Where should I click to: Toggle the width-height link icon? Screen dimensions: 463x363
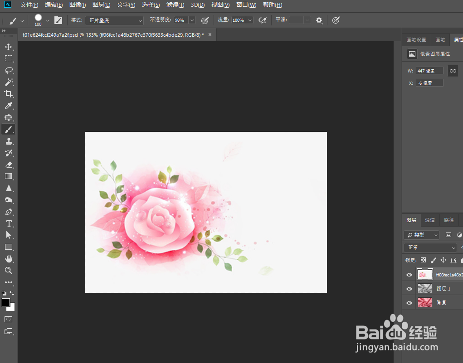point(453,71)
